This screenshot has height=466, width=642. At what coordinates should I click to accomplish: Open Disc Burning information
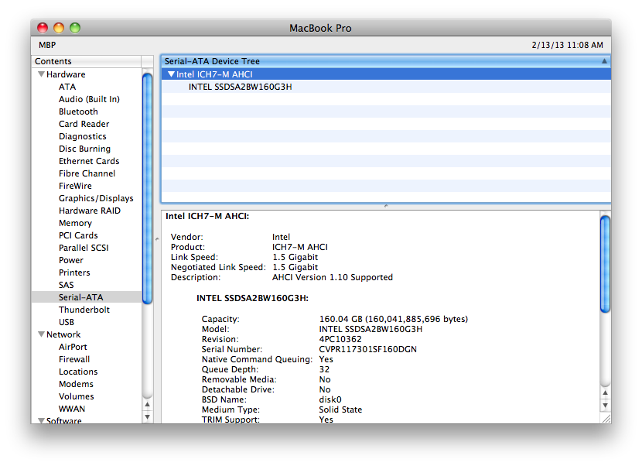[x=85, y=149]
